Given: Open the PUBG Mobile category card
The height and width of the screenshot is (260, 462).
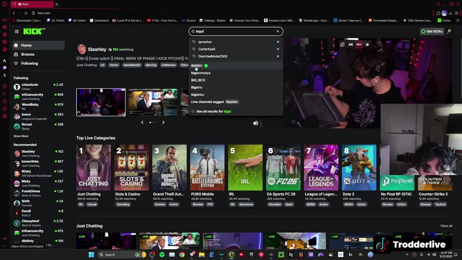Looking at the screenshot, I should pos(207,168).
